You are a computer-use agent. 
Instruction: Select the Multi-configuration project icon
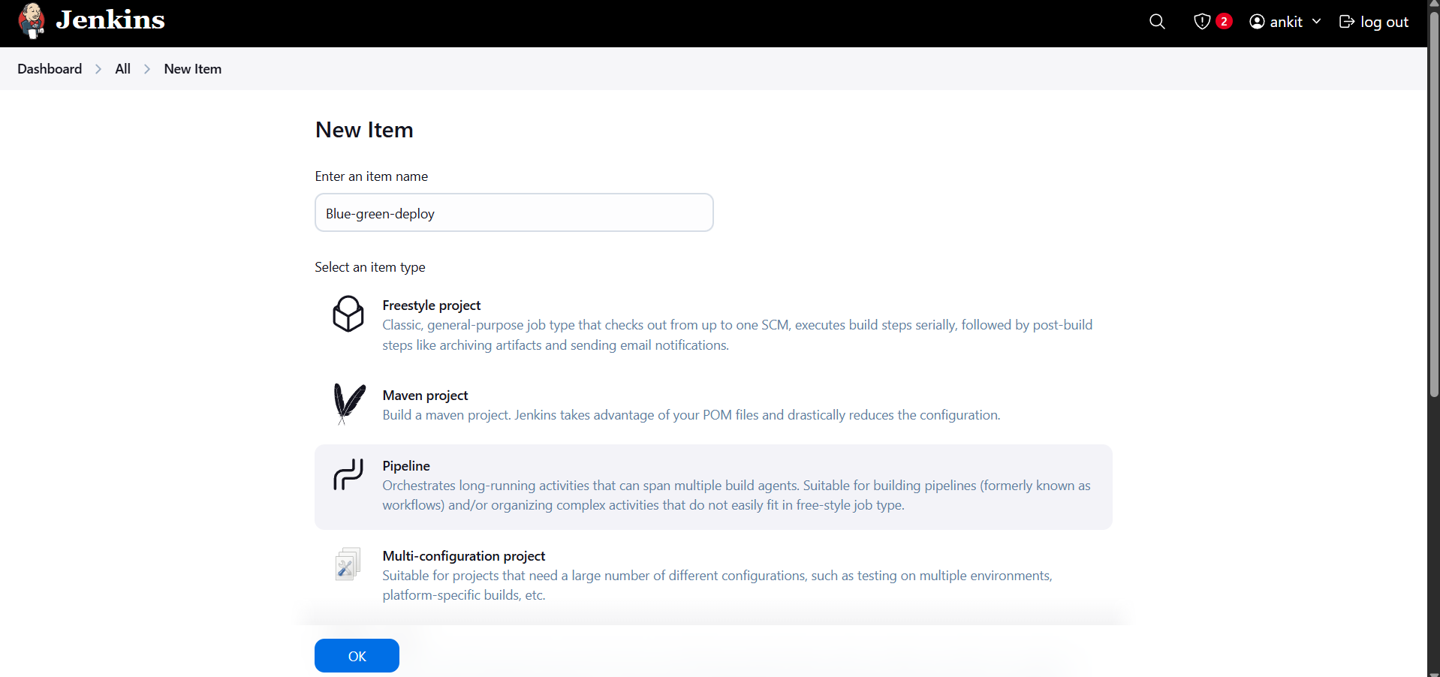point(348,564)
